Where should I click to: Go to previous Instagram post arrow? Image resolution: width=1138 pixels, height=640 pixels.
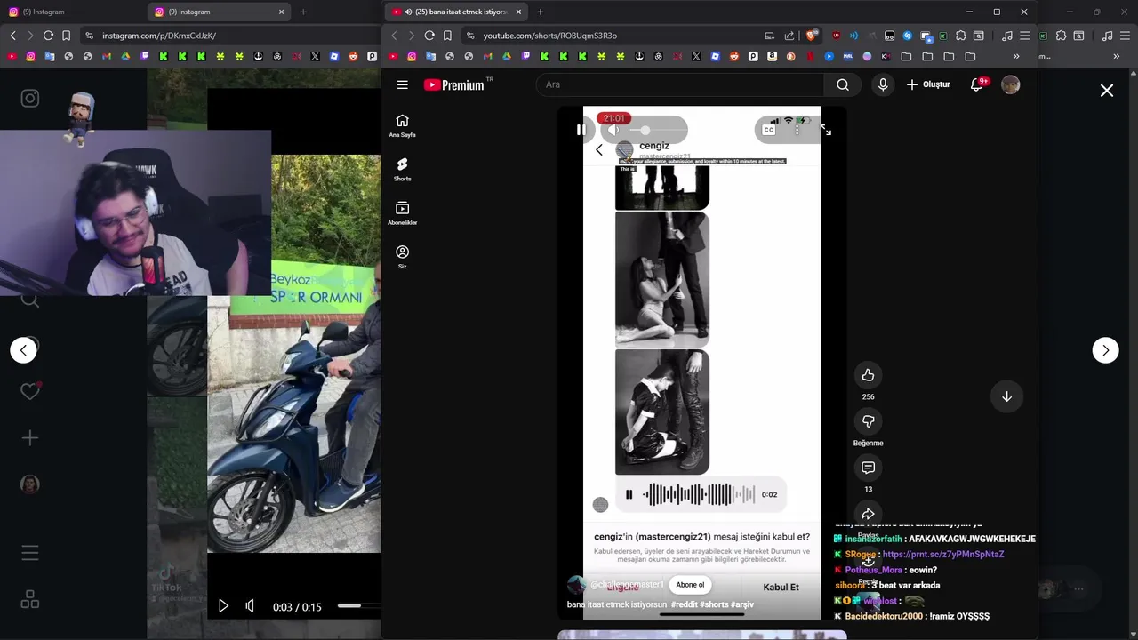[24, 350]
